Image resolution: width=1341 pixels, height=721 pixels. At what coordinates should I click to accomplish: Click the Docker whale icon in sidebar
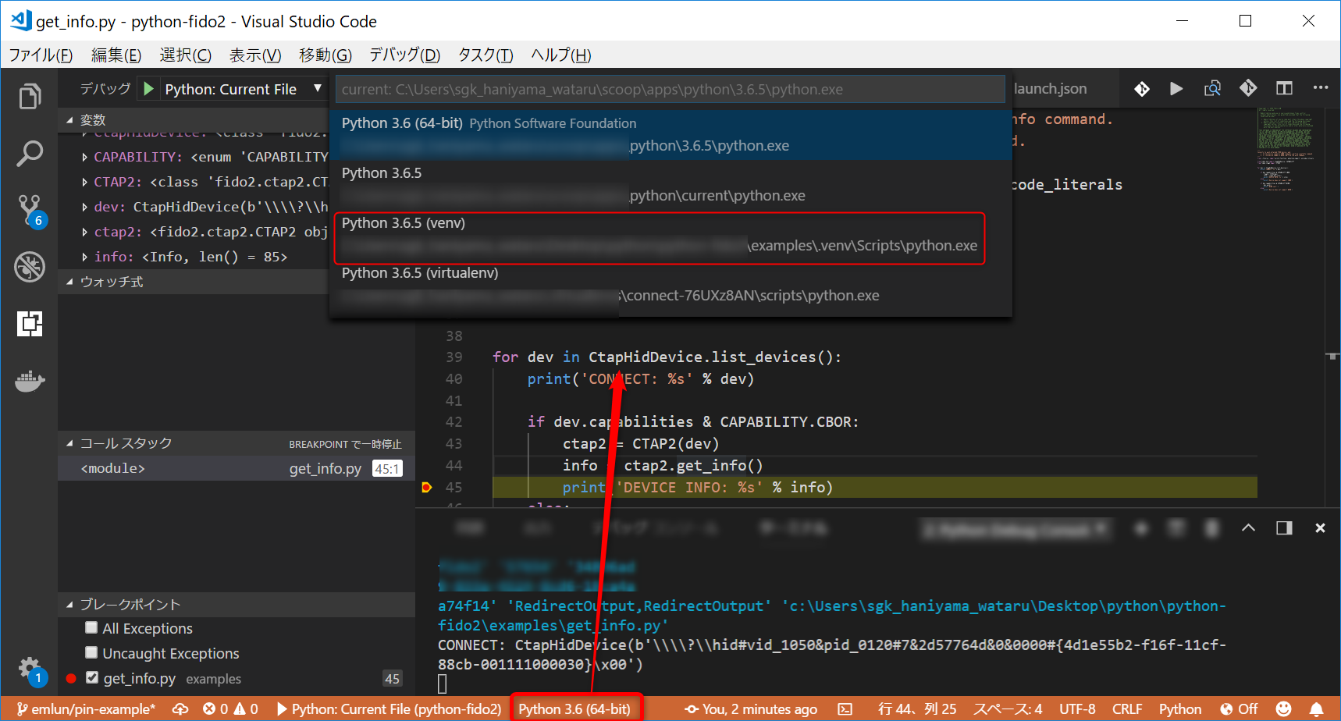(30, 381)
